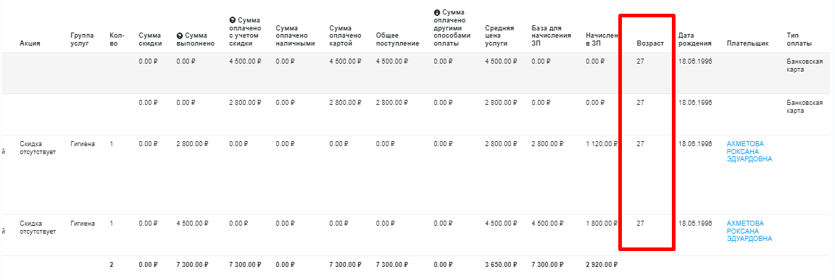The height and width of the screenshot is (280, 835).
Task: Open АХМЕТОВА РОКСАНА link in the 1 800.00 ₽ row
Action: (x=749, y=231)
